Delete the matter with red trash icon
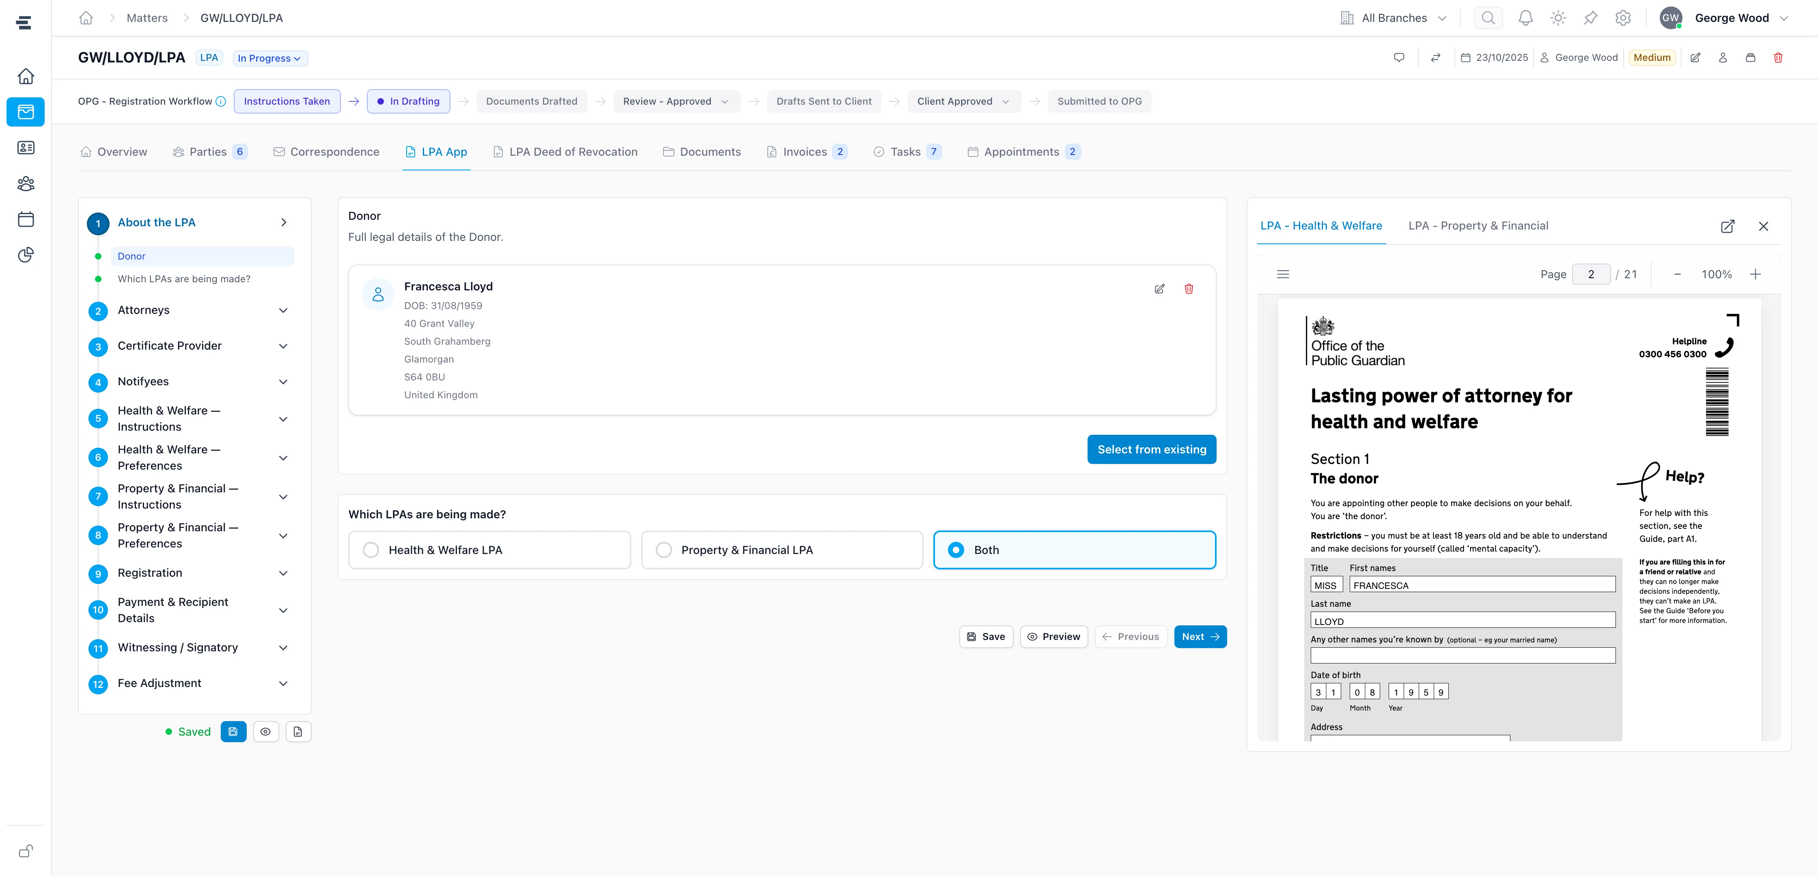 [x=1778, y=58]
